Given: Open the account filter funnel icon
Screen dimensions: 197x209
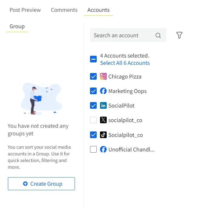Looking at the screenshot, I should coord(179,35).
